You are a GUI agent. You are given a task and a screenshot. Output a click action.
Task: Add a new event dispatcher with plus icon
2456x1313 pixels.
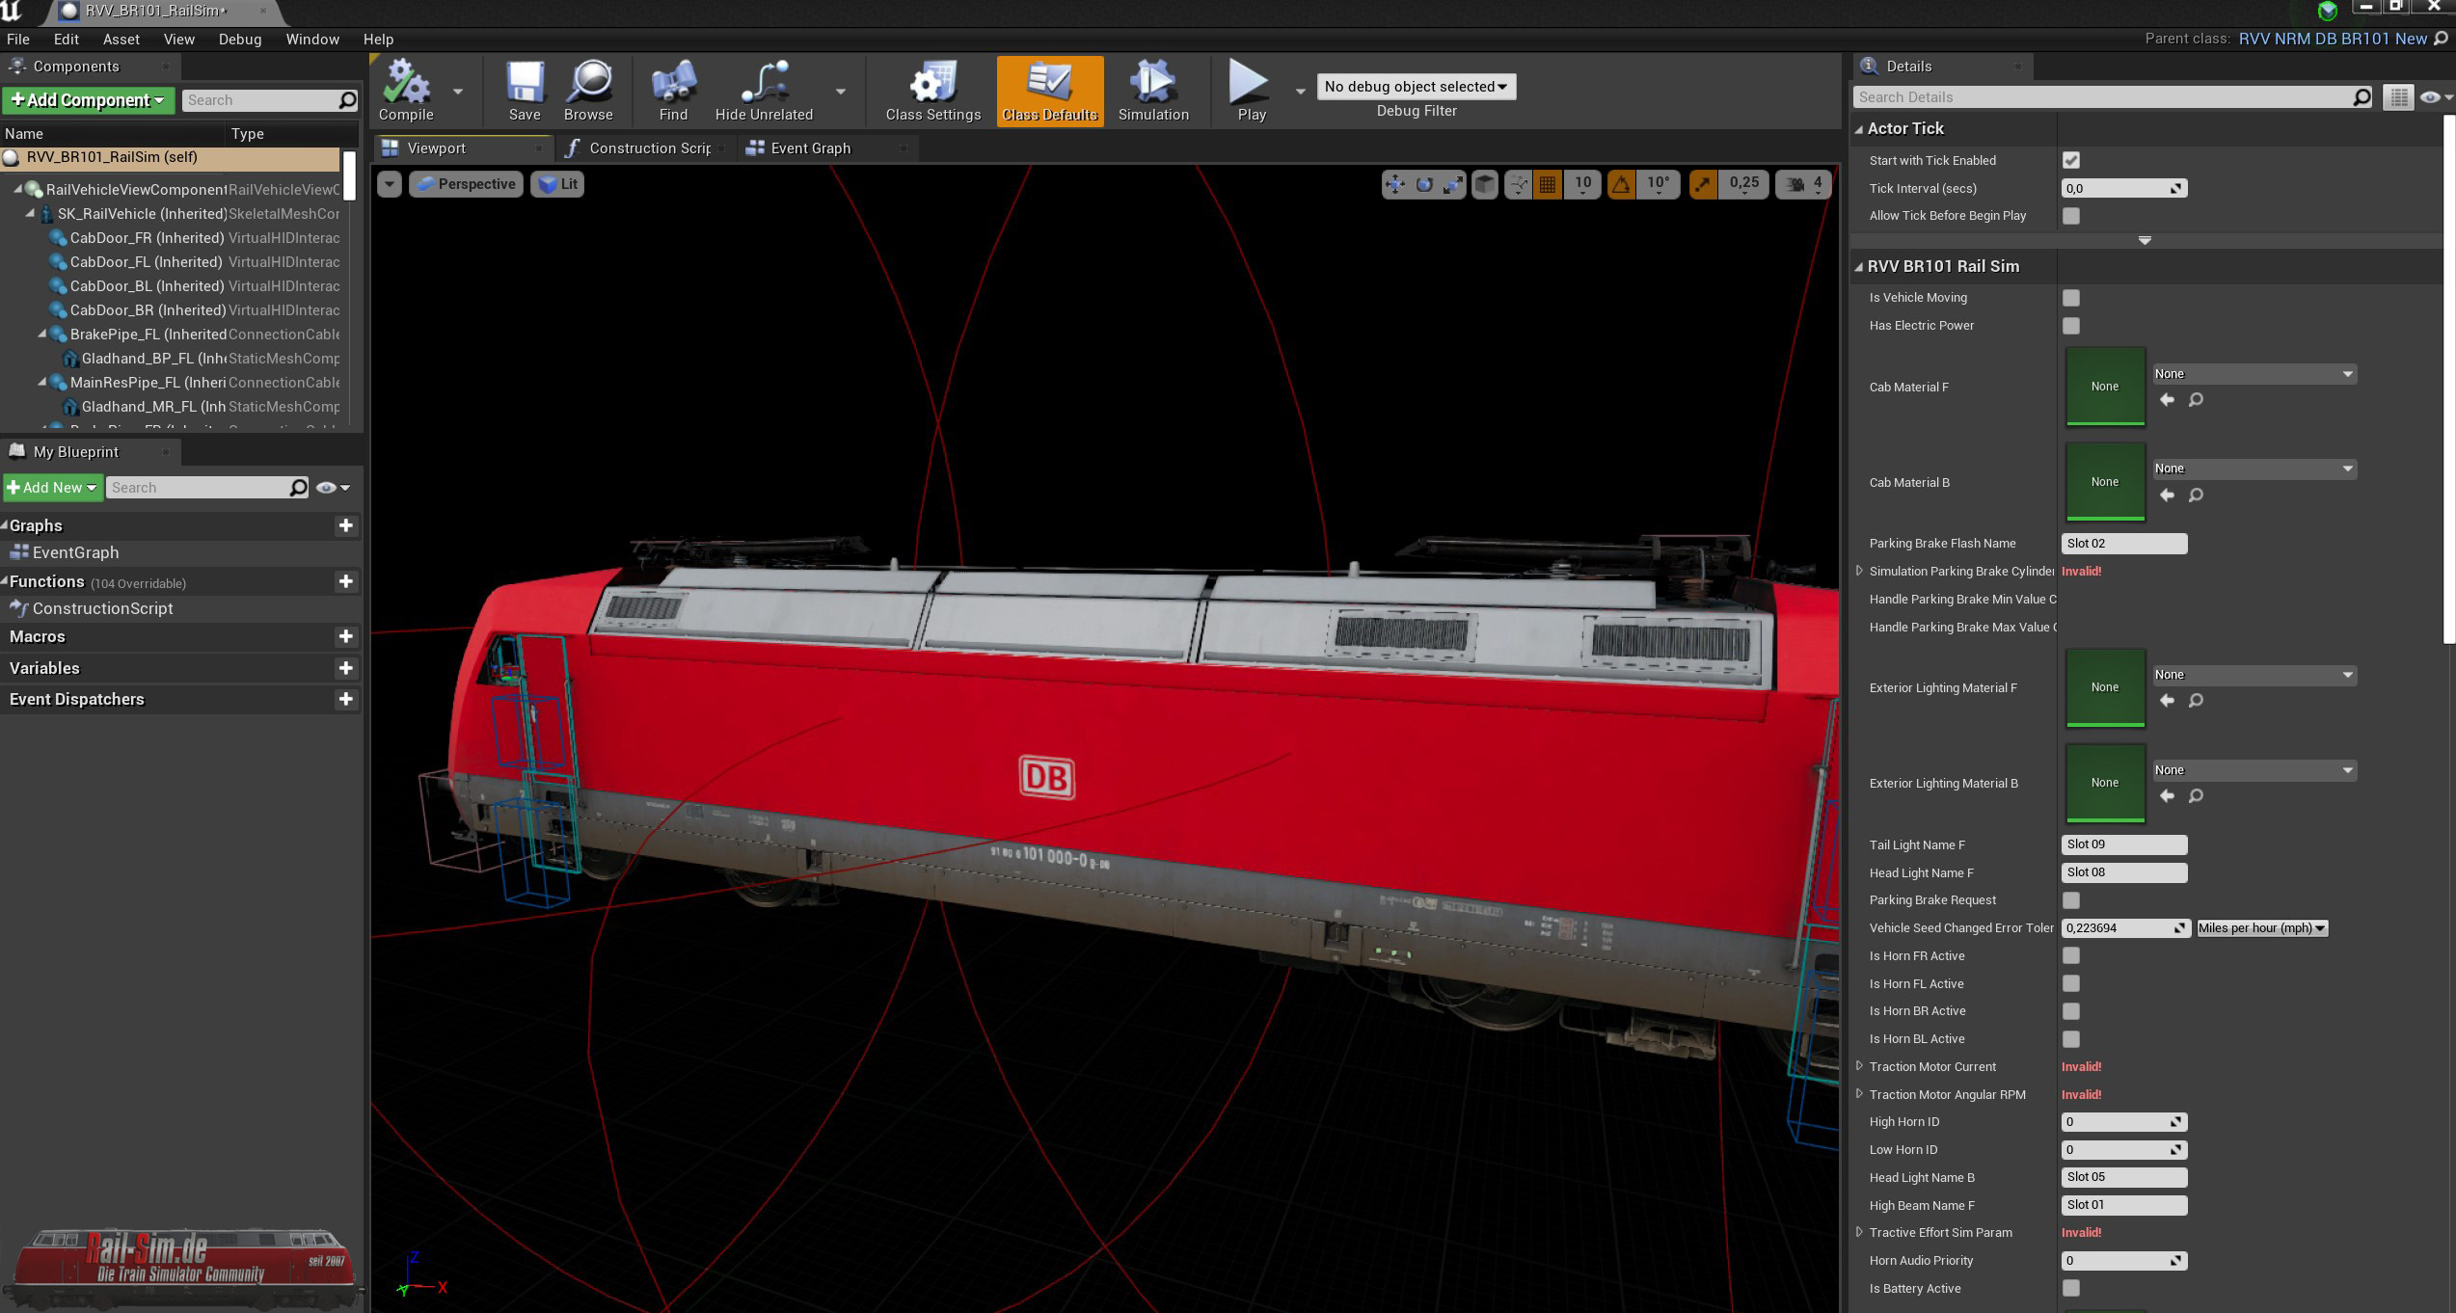(346, 699)
